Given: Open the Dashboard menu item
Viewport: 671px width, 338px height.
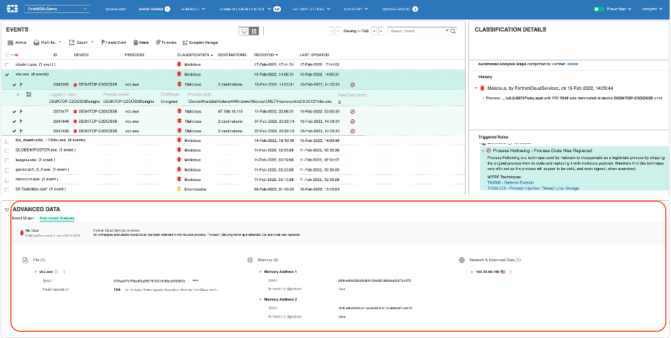Looking at the screenshot, I should click(x=115, y=10).
